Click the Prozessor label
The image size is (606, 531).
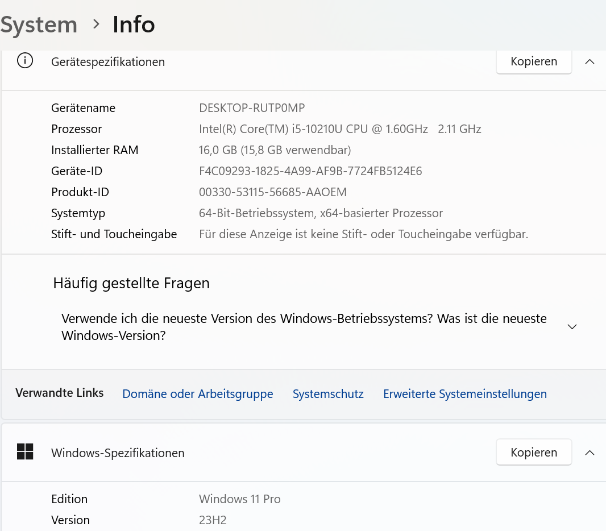pyautogui.click(x=77, y=129)
